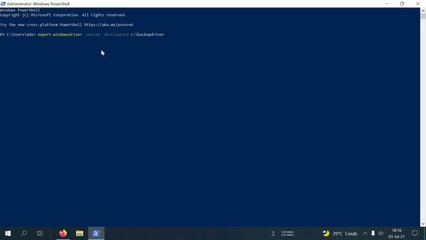This screenshot has width=426, height=240.
Task: Close the PowerShell window
Action: pyautogui.click(x=418, y=4)
